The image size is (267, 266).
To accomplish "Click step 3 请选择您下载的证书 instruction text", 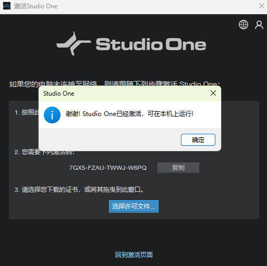I will click(x=79, y=190).
